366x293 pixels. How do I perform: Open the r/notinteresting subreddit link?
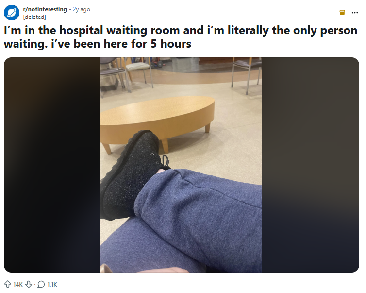(x=45, y=9)
